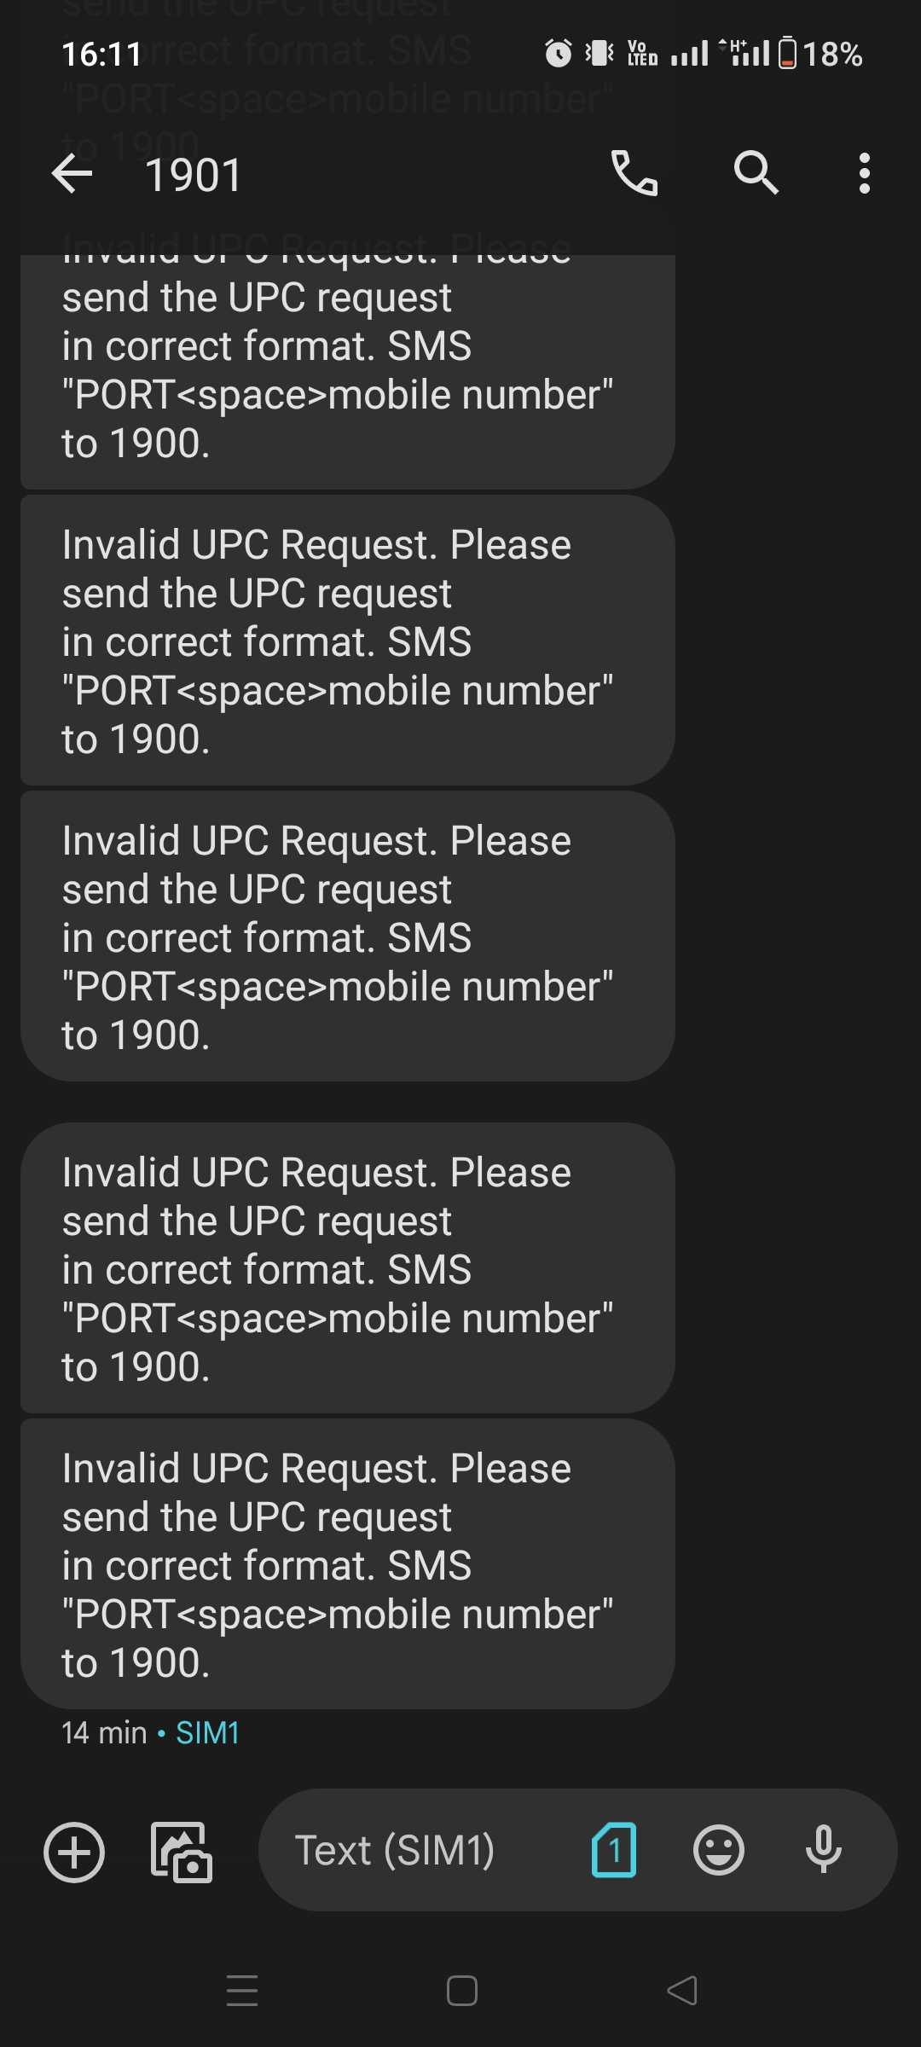Screen dimensions: 921x2047
Task: Start voice input with the microphone
Action: pyautogui.click(x=824, y=1851)
